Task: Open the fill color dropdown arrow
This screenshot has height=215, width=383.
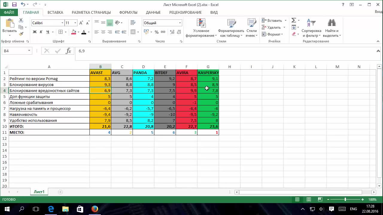Action: pos(78,32)
